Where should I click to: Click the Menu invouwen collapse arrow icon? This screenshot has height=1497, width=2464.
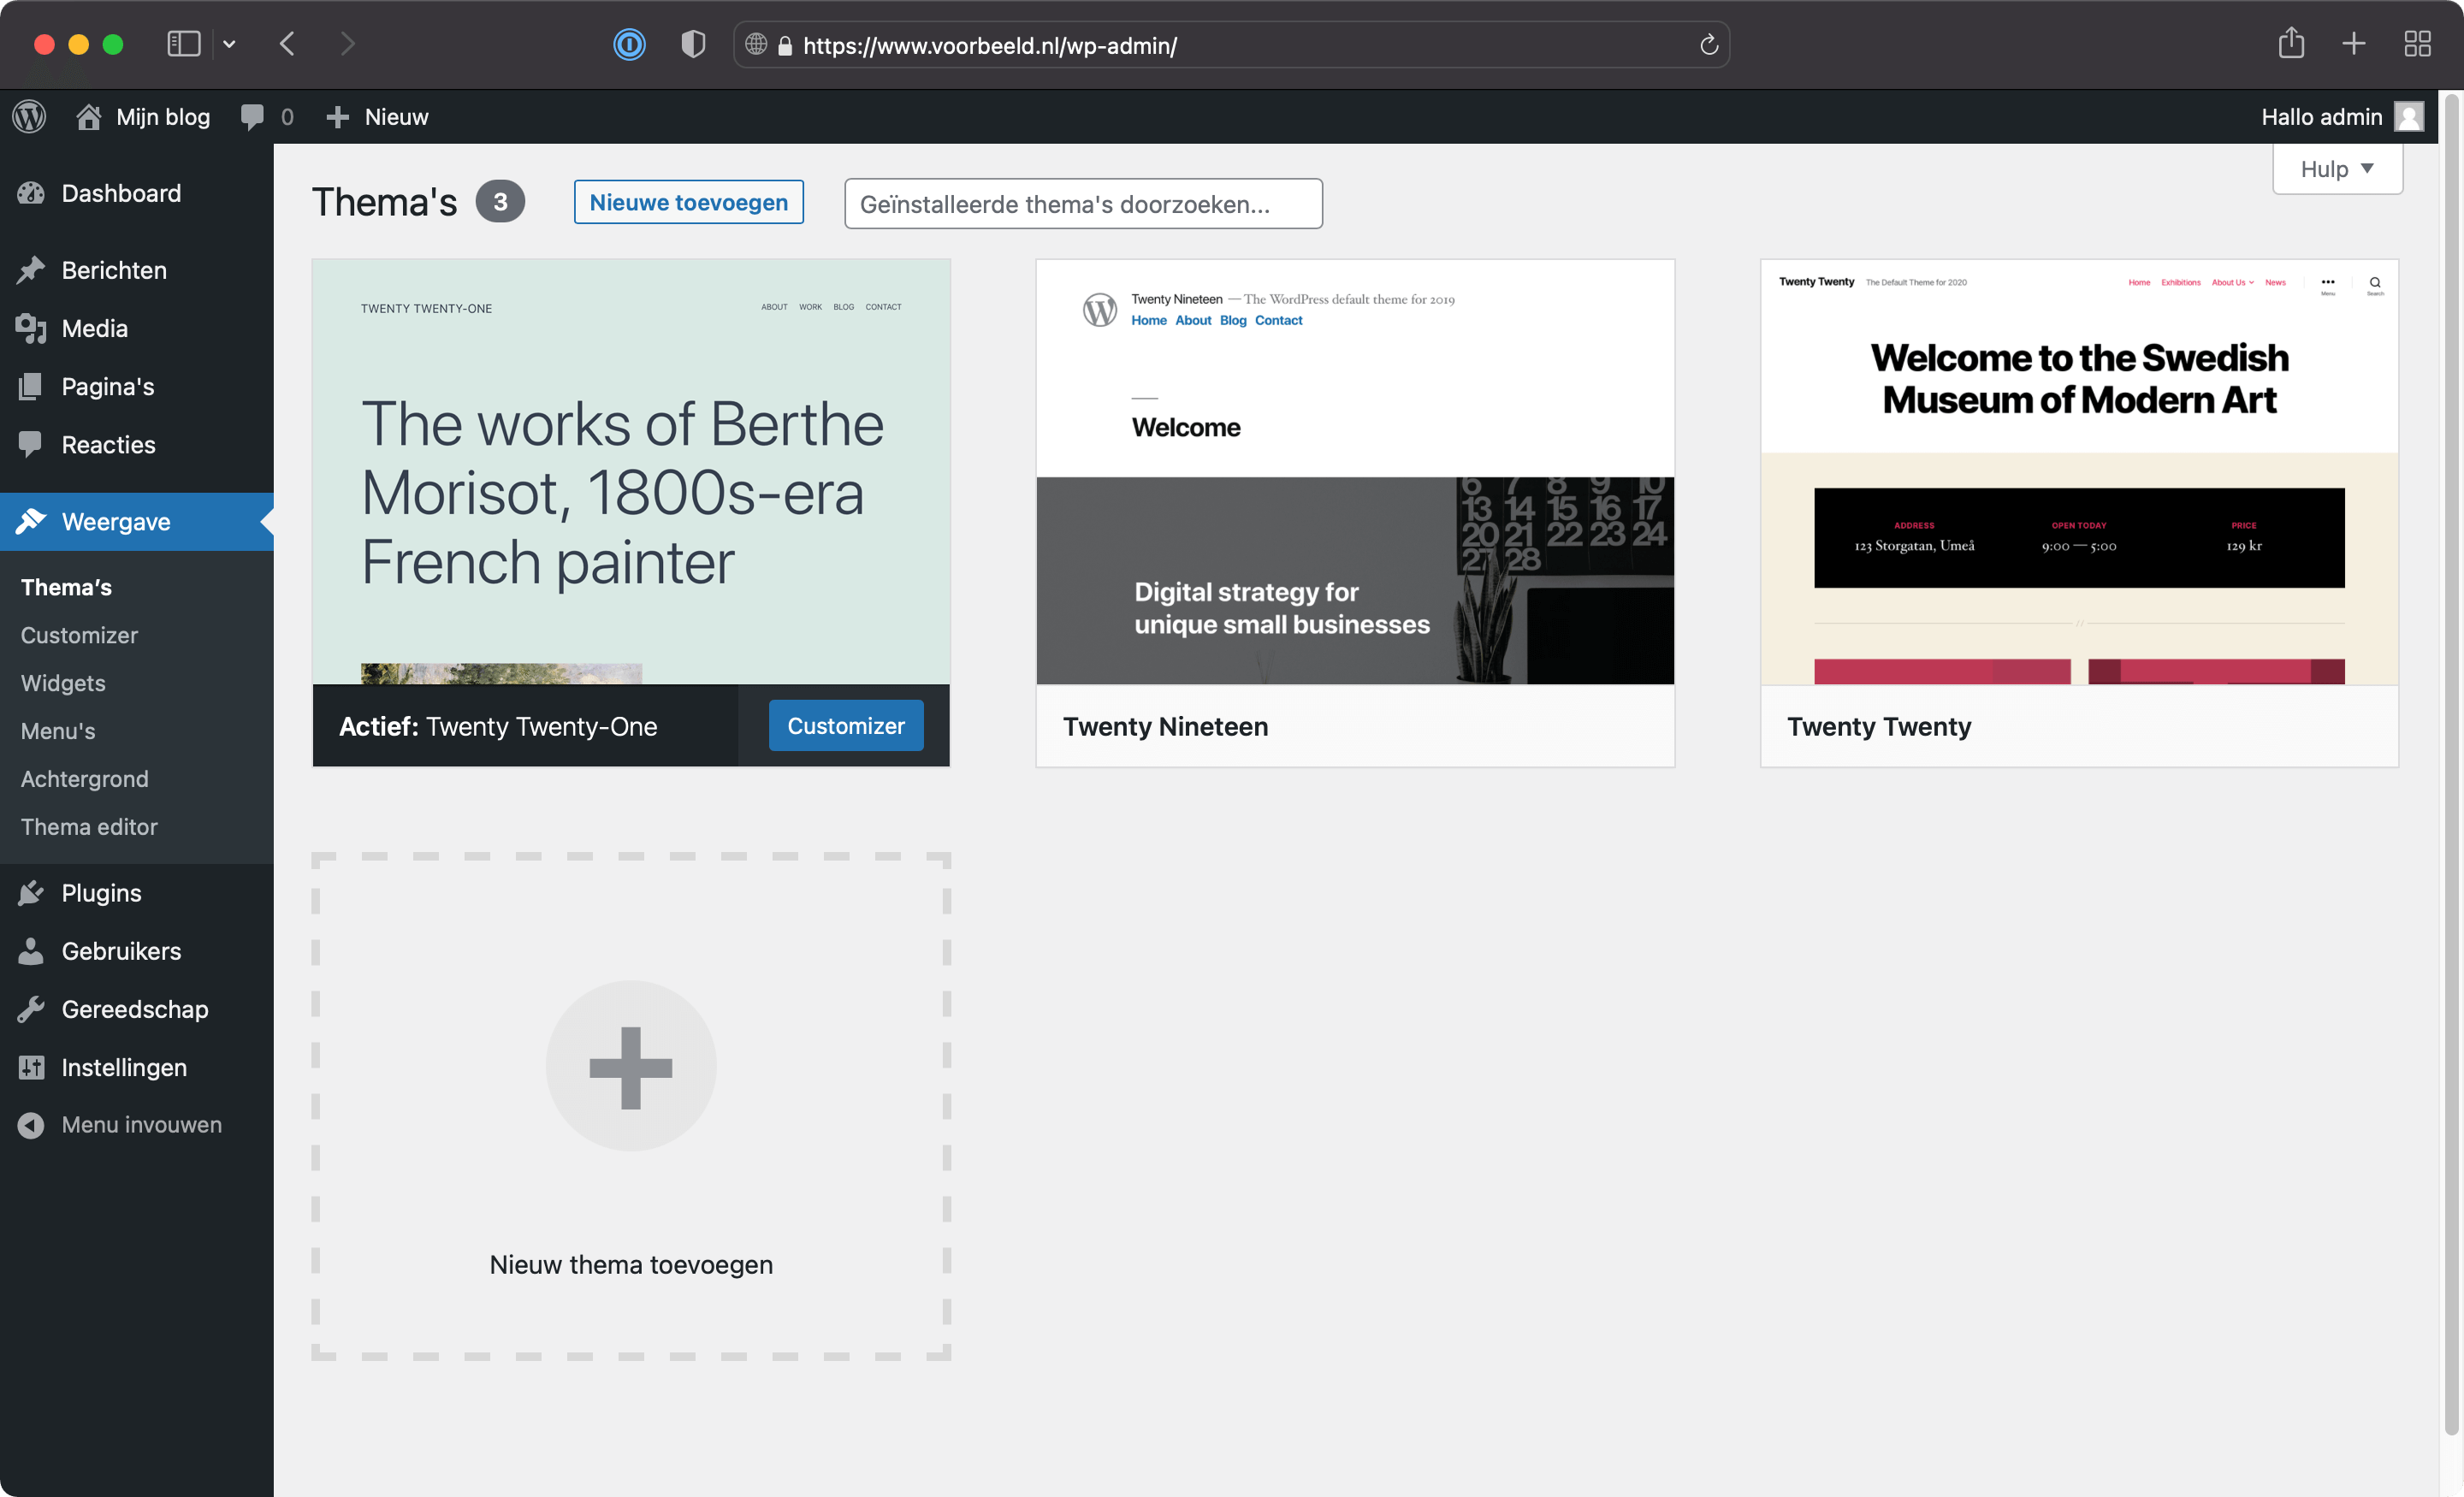[x=31, y=1125]
